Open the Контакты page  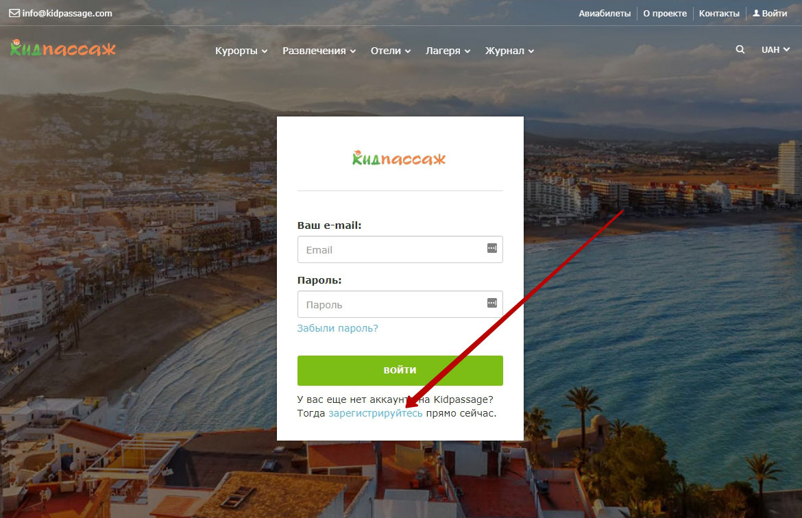[719, 13]
